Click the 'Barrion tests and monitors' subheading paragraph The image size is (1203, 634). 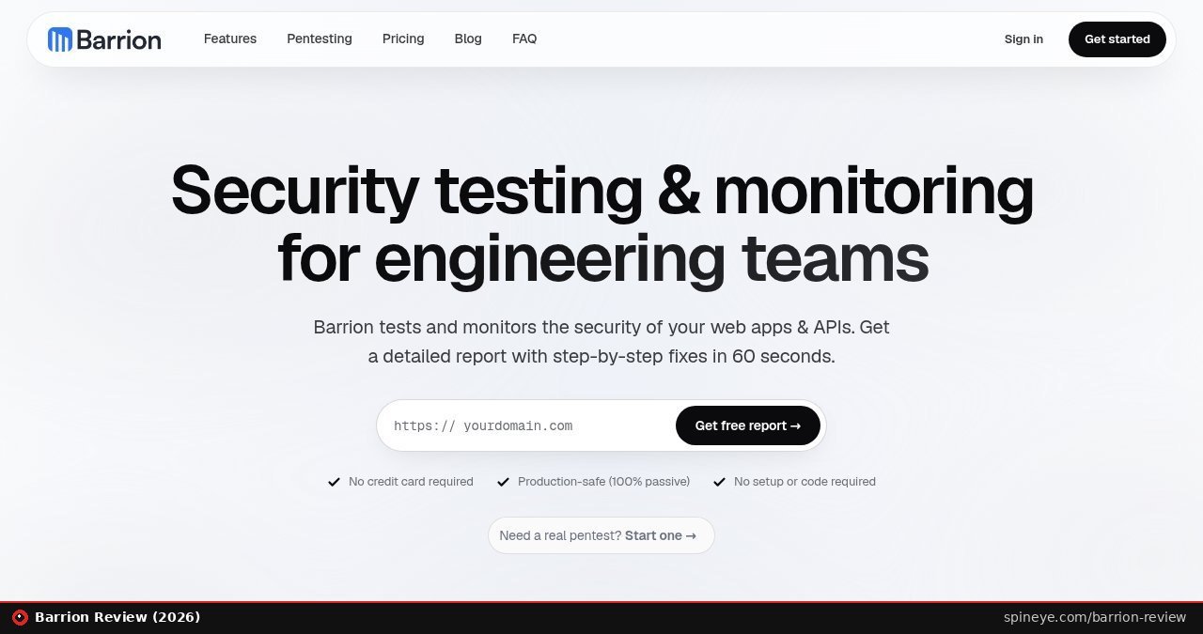click(x=601, y=342)
